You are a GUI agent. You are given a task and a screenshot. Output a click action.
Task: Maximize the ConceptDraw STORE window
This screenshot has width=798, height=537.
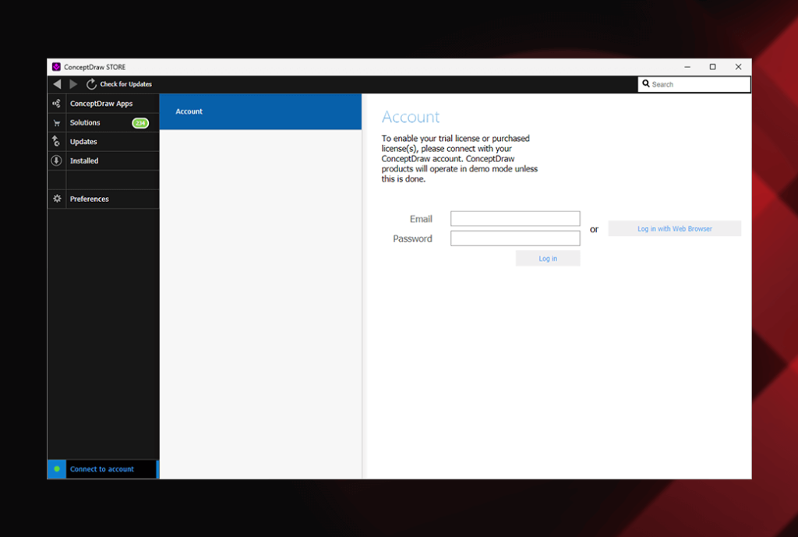pos(712,67)
